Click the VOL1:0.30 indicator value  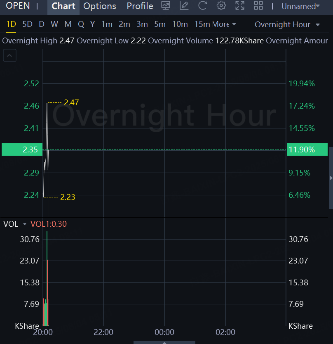pyautogui.click(x=48, y=224)
